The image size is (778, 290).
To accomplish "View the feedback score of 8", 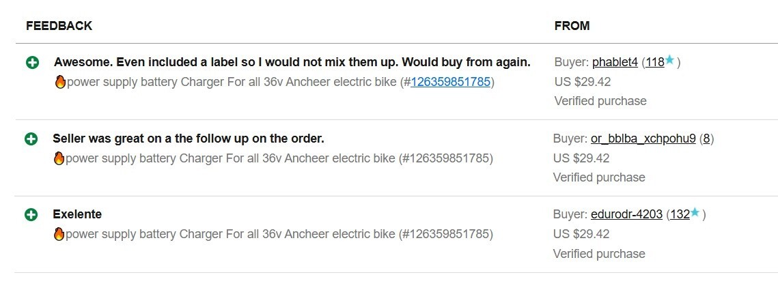I will (x=708, y=139).
